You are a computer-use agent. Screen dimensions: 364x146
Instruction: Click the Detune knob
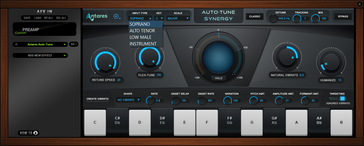click(x=273, y=19)
